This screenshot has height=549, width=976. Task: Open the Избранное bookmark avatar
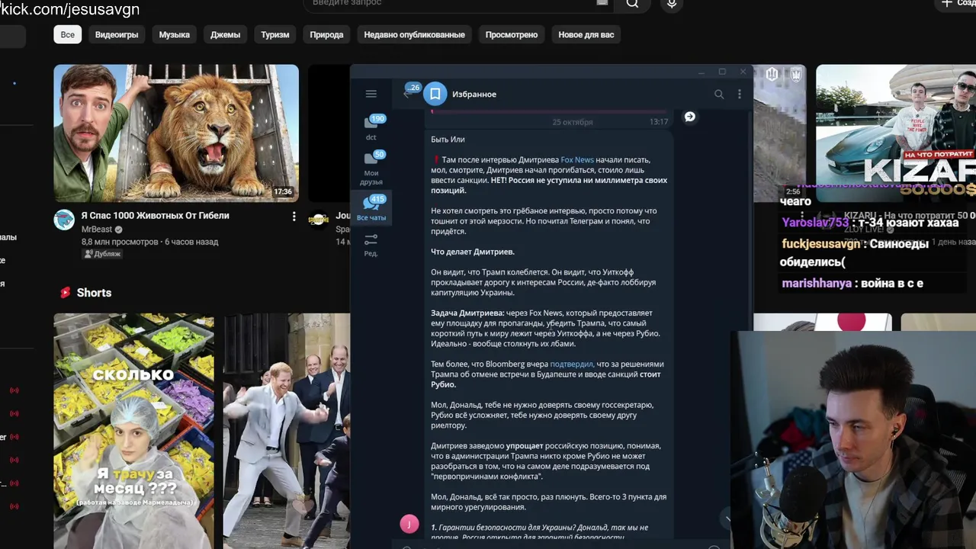point(435,94)
